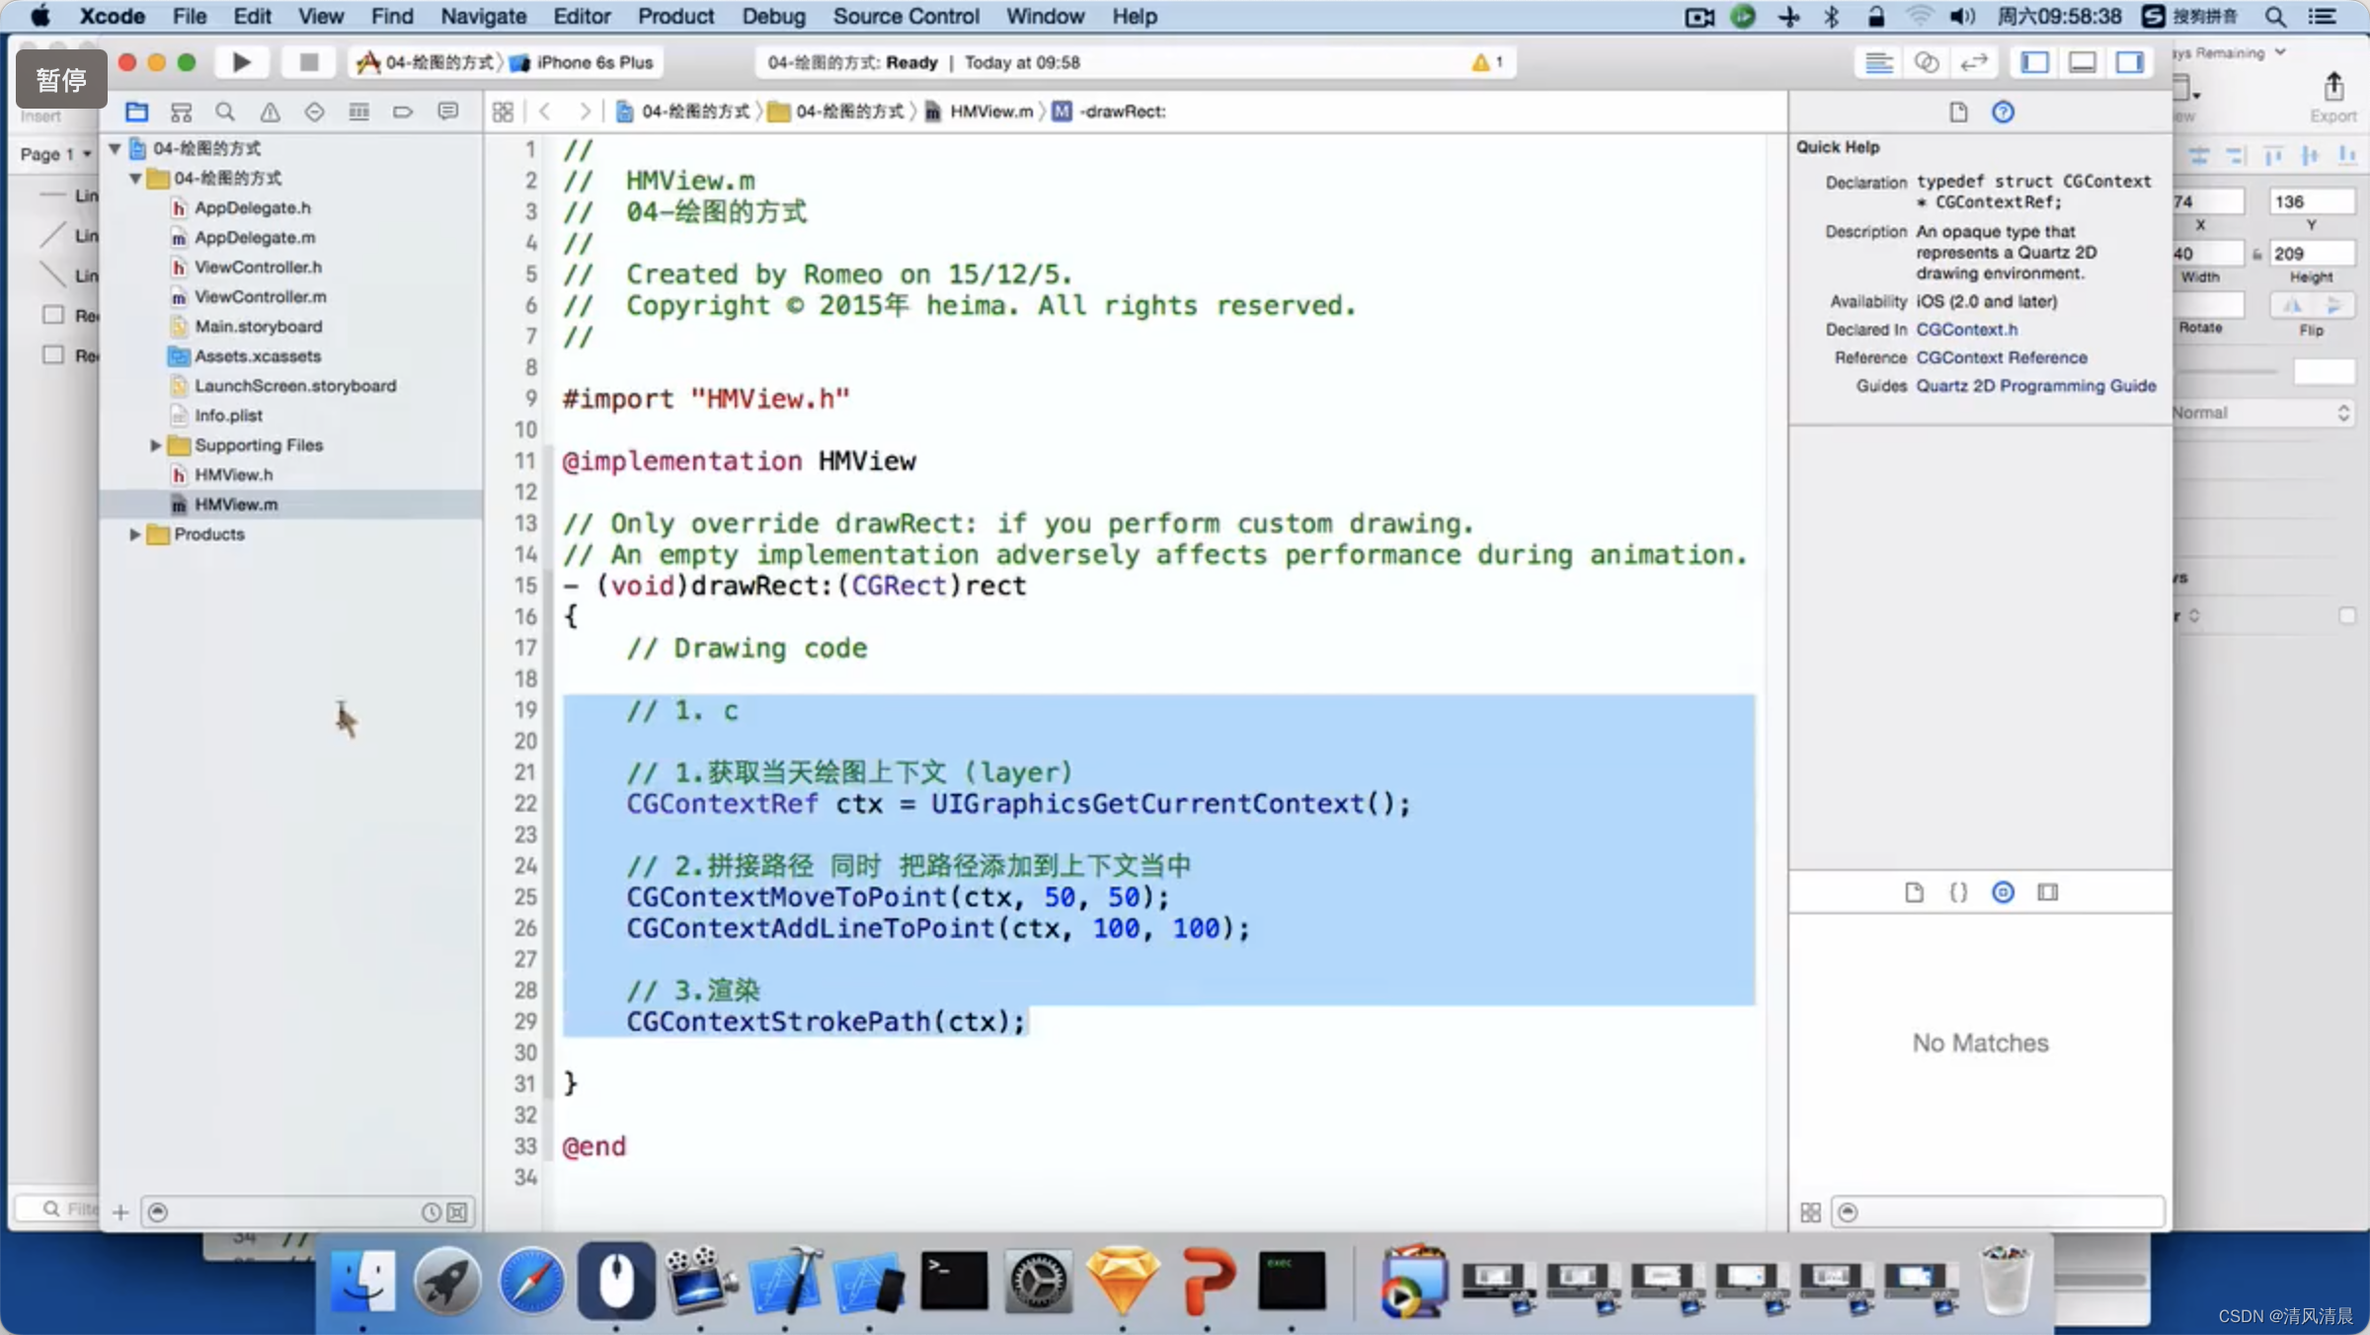The image size is (2370, 1335).
Task: Open the related items grid menu
Action: 503,112
